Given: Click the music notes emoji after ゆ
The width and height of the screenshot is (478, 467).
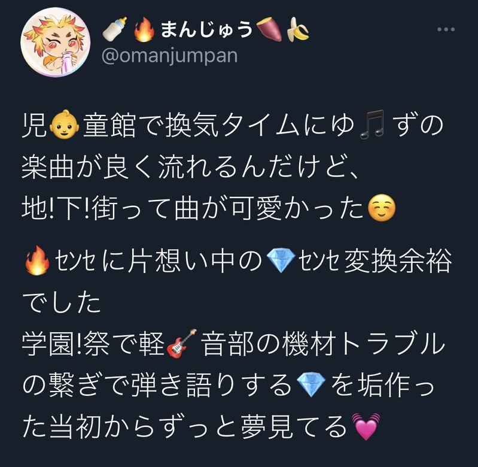Looking at the screenshot, I should [x=372, y=125].
